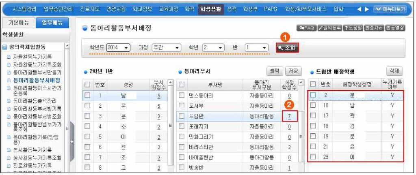Click 방송반 assigned count link 1
Image resolution: width=416 pixels, height=175 pixels.
point(289,168)
